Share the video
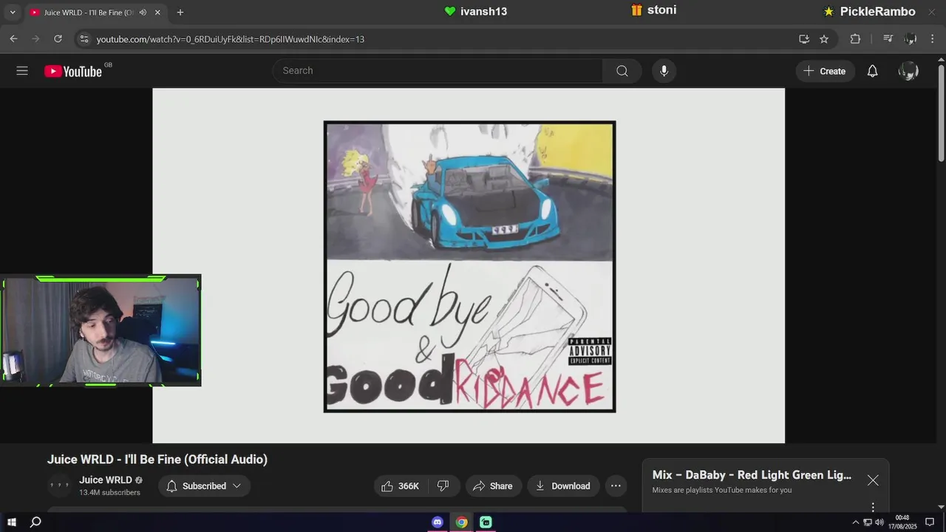The height and width of the screenshot is (532, 946). tap(493, 485)
